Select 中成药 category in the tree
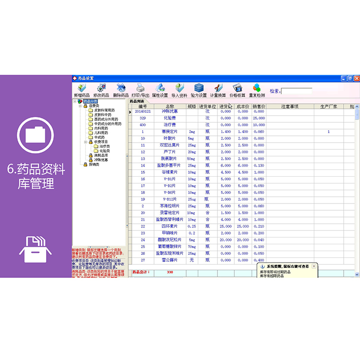 tap(99, 137)
